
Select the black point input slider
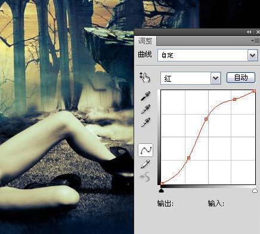click(162, 191)
